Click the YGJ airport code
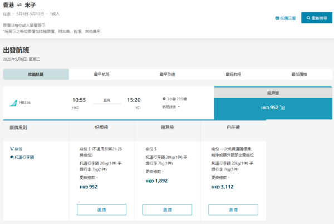Screen dimensions: 334x224 click(138, 108)
